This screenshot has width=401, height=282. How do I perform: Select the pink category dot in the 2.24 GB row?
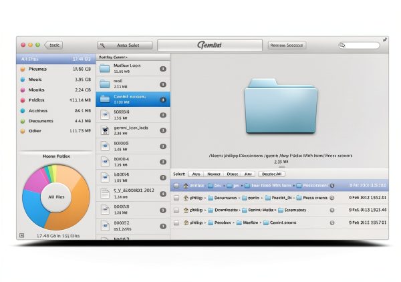click(23, 90)
